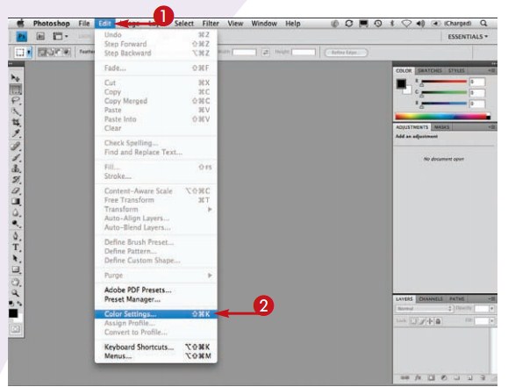Open the File menu

pos(84,24)
